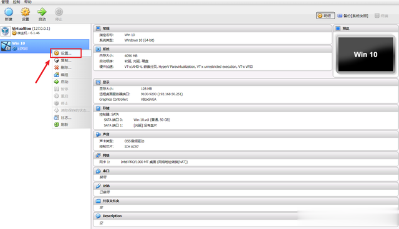Click the 设置 gear icon in the top toolbar

point(25,12)
